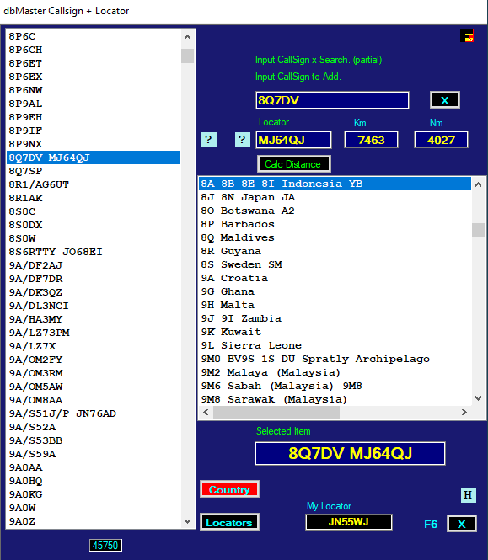
Task: Click the horizontal scrollbar thumb in country list
Action: (x=276, y=413)
